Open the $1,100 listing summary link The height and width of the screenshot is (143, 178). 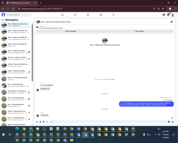click(51, 28)
